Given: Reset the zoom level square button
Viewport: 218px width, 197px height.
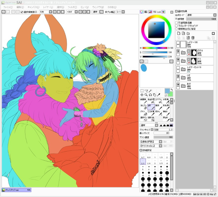Looking at the screenshot, I should pos(63,12).
